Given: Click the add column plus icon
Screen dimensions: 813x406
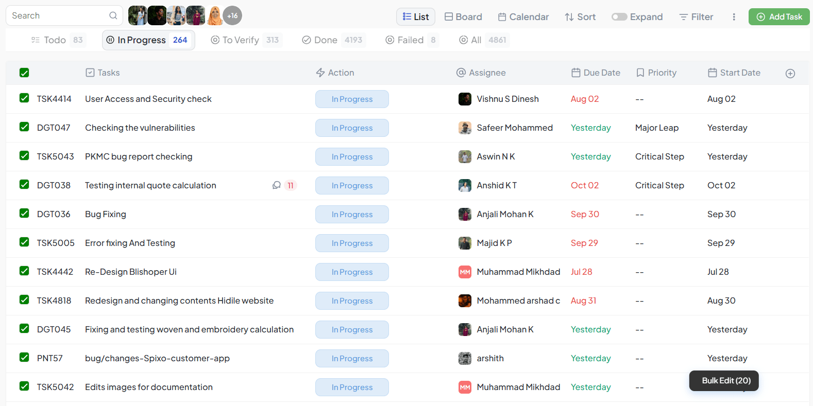Looking at the screenshot, I should 790,74.
